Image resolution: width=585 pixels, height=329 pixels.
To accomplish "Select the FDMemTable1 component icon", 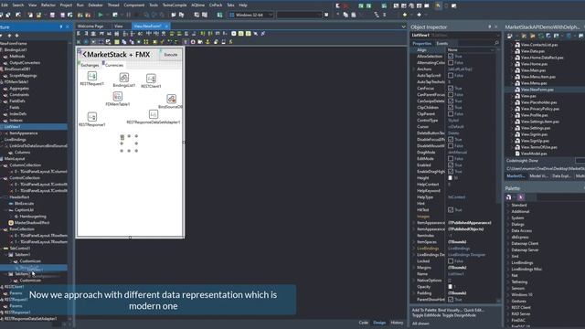I will [118, 96].
